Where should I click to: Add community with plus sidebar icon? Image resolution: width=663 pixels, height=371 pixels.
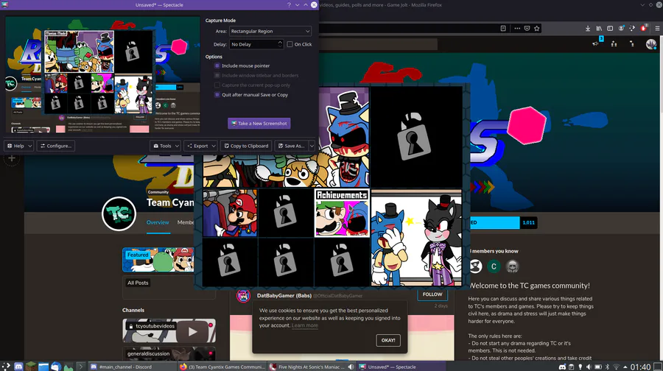point(12,158)
